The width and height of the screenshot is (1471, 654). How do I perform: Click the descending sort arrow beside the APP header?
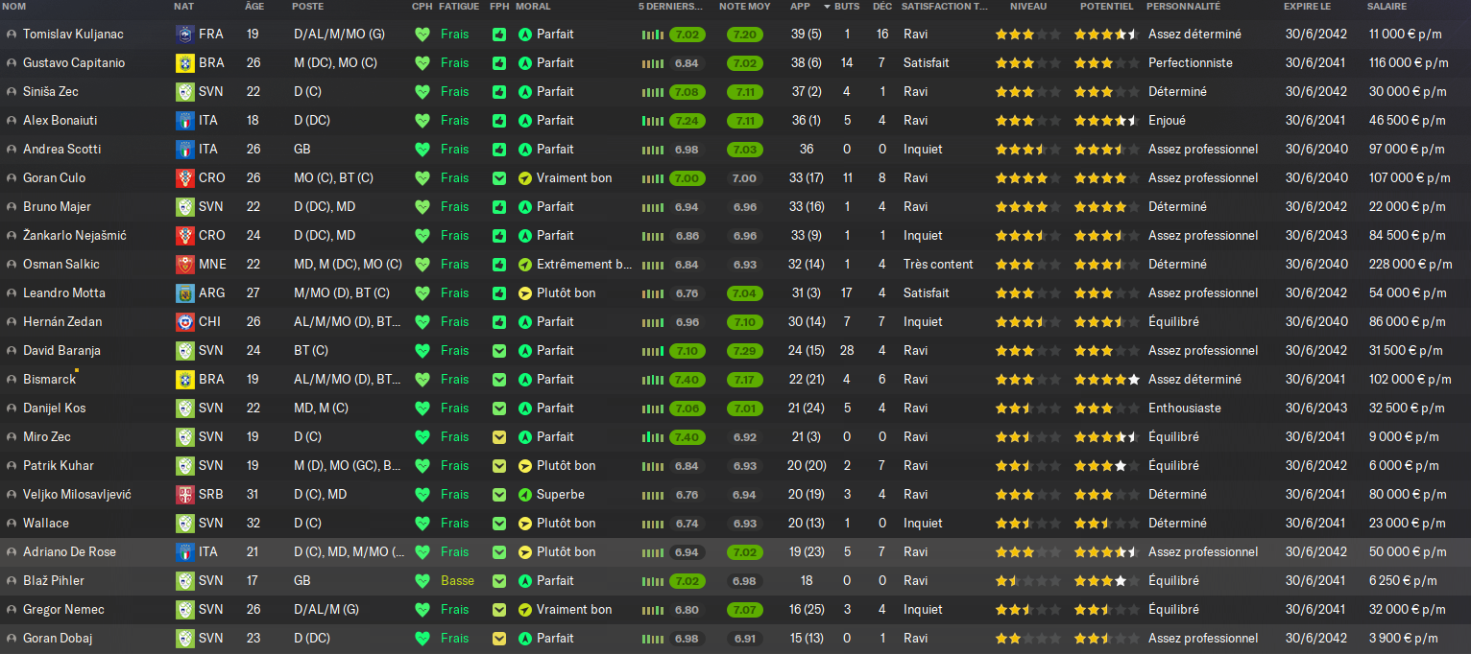click(827, 7)
